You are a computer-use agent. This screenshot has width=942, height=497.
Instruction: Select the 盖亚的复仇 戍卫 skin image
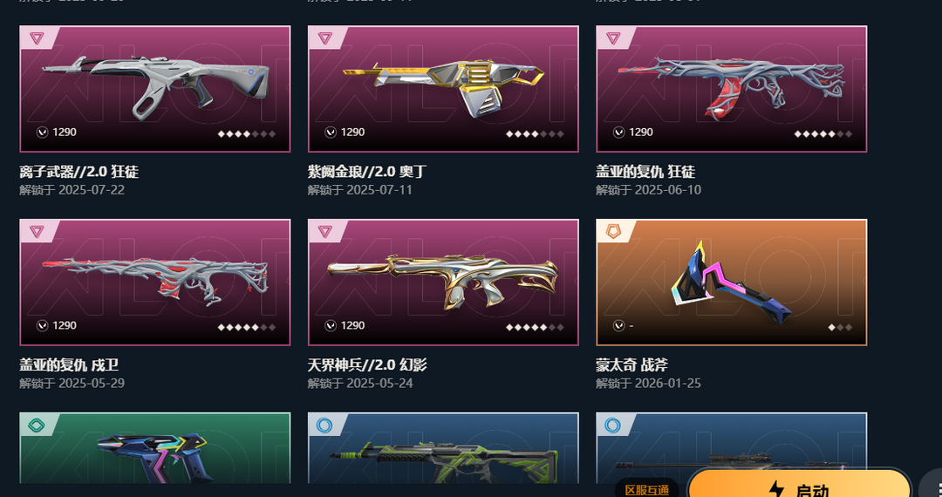155,283
